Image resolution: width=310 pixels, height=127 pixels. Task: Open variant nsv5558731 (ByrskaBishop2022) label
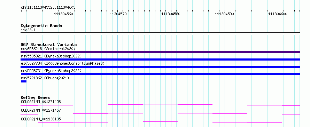(51, 71)
